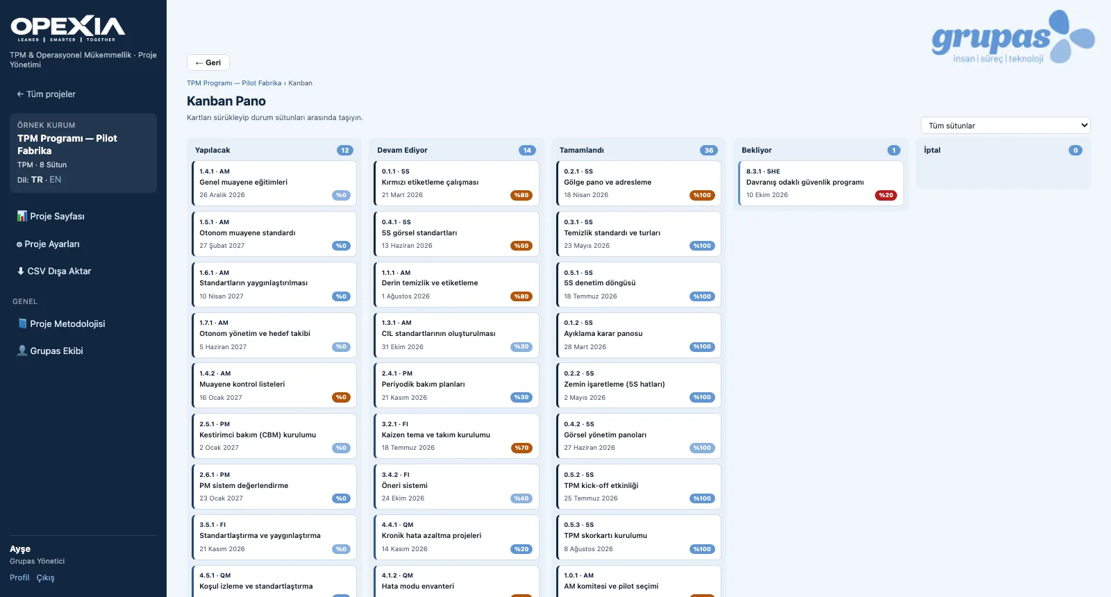Open the Gölge pano ve adresleme card

coord(639,183)
